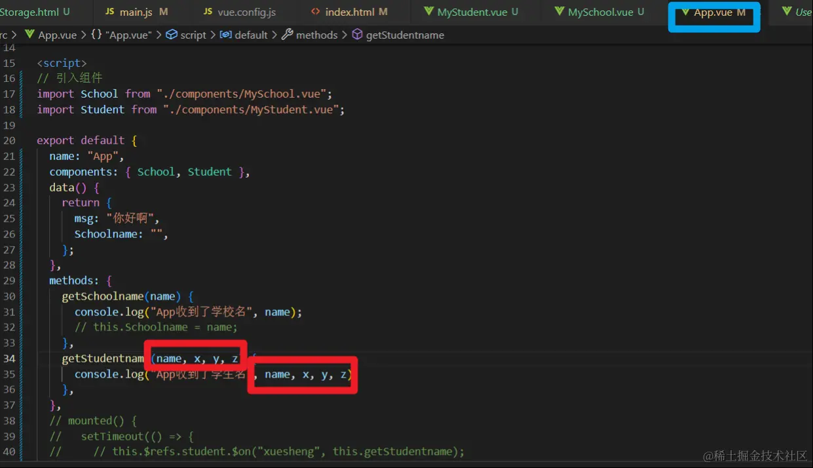Click the commented $refs.student.$on line
Screen dimensions: 813x468
pos(257,452)
